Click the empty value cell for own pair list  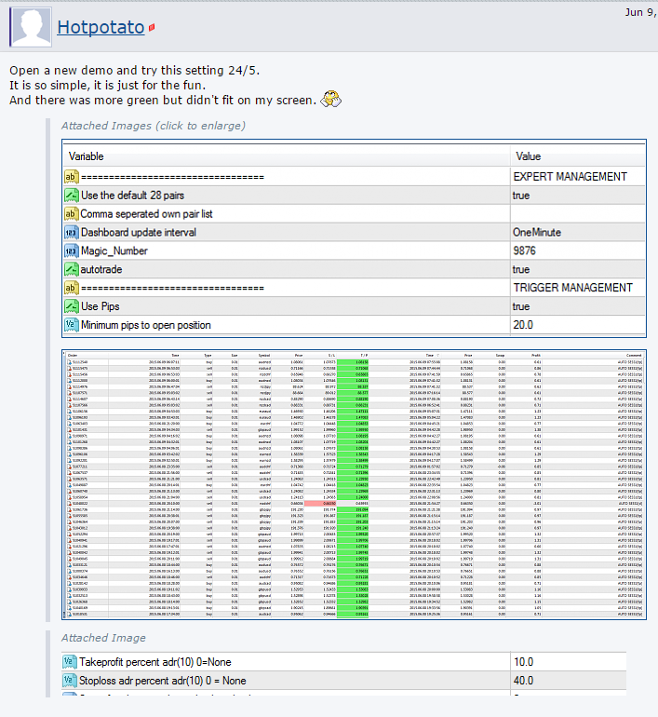pos(578,213)
